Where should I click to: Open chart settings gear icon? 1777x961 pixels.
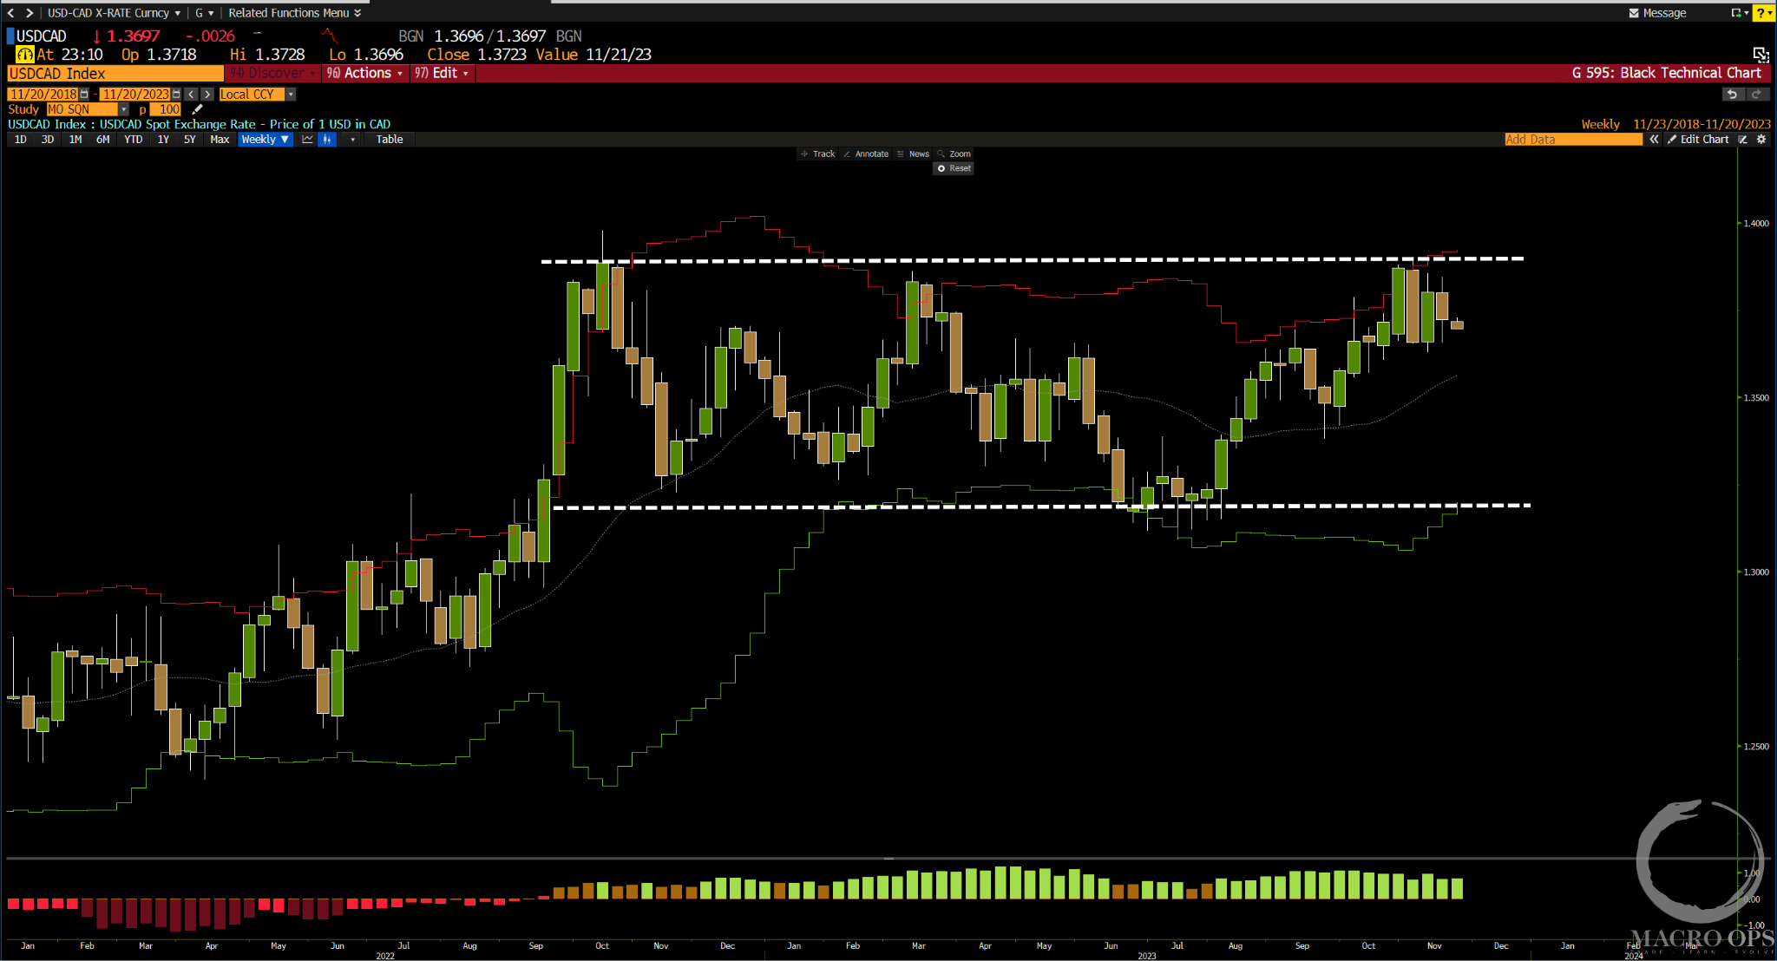1761,140
